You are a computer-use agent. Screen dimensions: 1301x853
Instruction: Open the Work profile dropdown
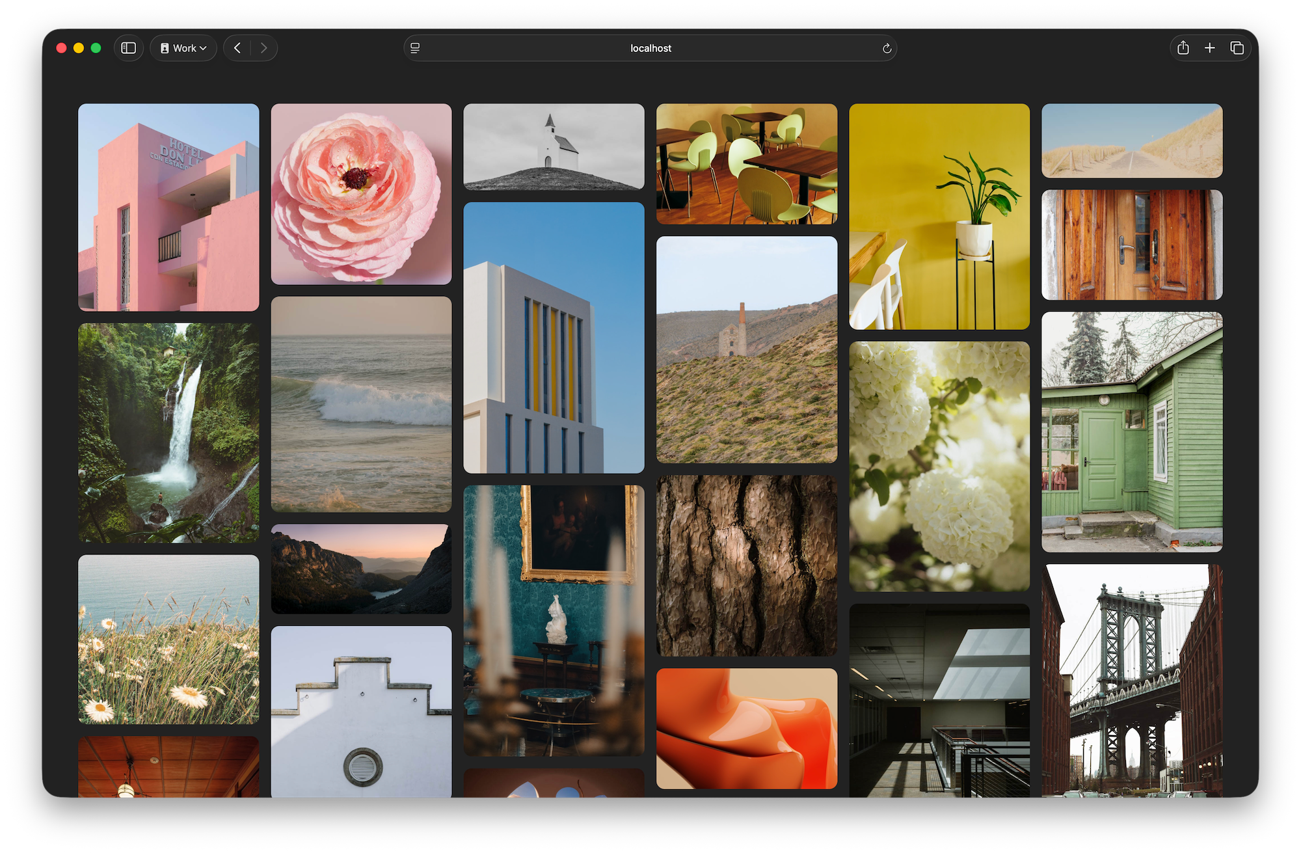183,47
